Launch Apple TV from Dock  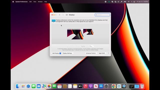pyautogui.click(x=80, y=86)
